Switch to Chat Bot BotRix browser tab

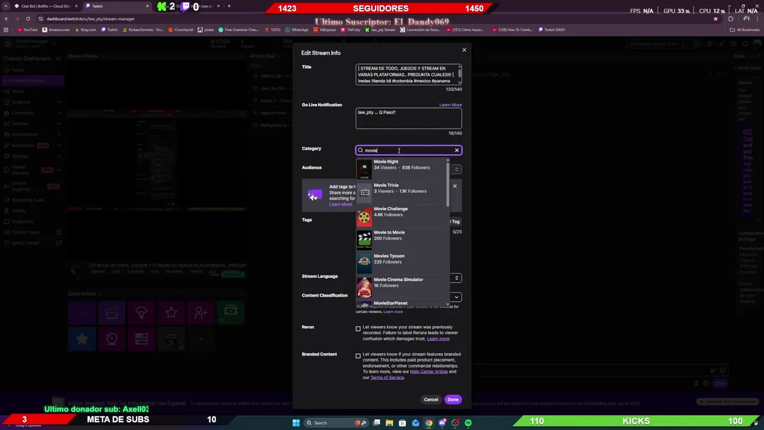point(45,6)
